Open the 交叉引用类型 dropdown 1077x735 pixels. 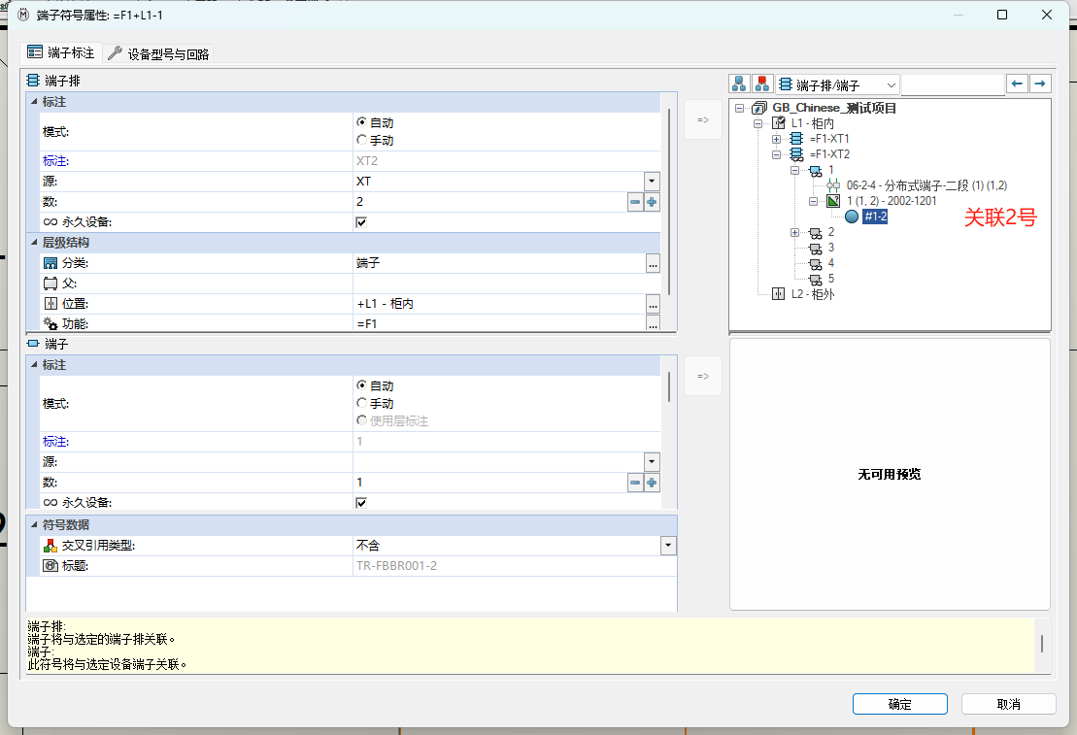pos(667,545)
